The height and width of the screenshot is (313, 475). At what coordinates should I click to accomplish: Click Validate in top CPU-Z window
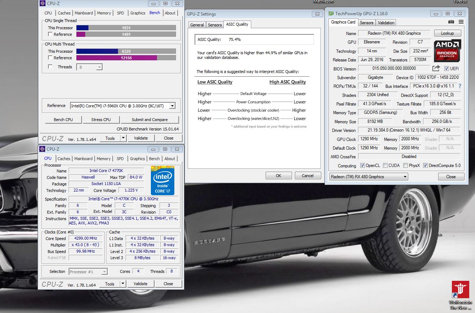tap(141, 138)
